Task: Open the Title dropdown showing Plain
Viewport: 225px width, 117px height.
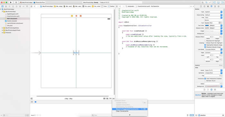Action: [213, 17]
